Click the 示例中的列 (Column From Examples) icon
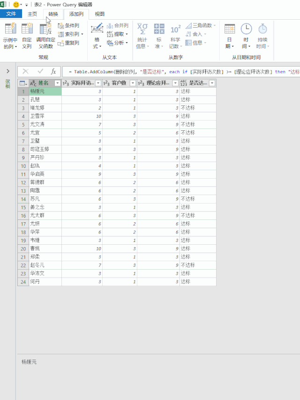This screenshot has height=400, width=300. click(x=10, y=30)
